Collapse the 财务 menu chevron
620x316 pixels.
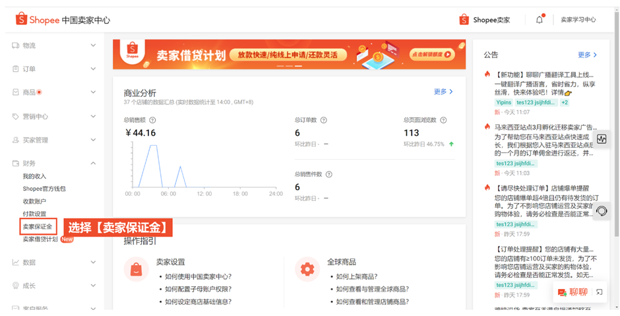[x=93, y=164]
